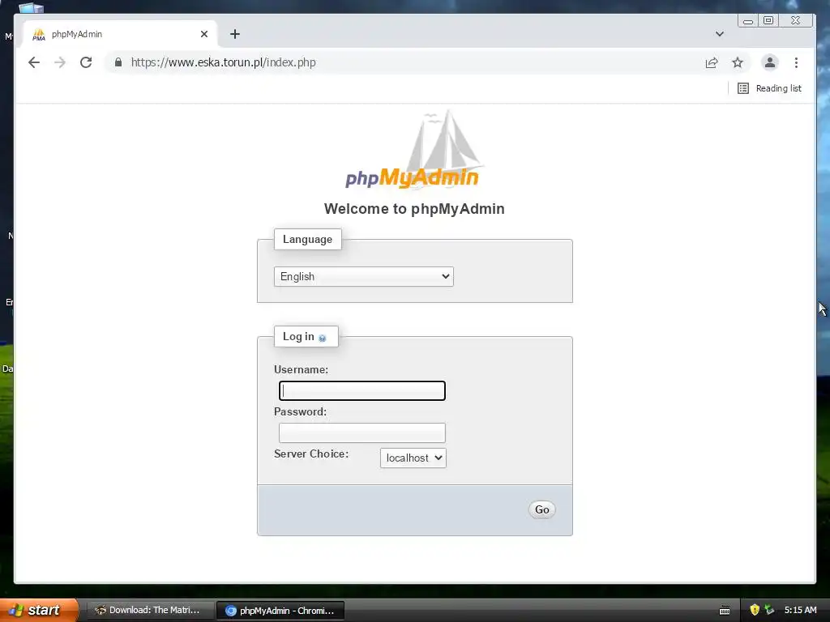830x622 pixels.
Task: Reload the phpMyAdmin page
Action: (x=86, y=62)
